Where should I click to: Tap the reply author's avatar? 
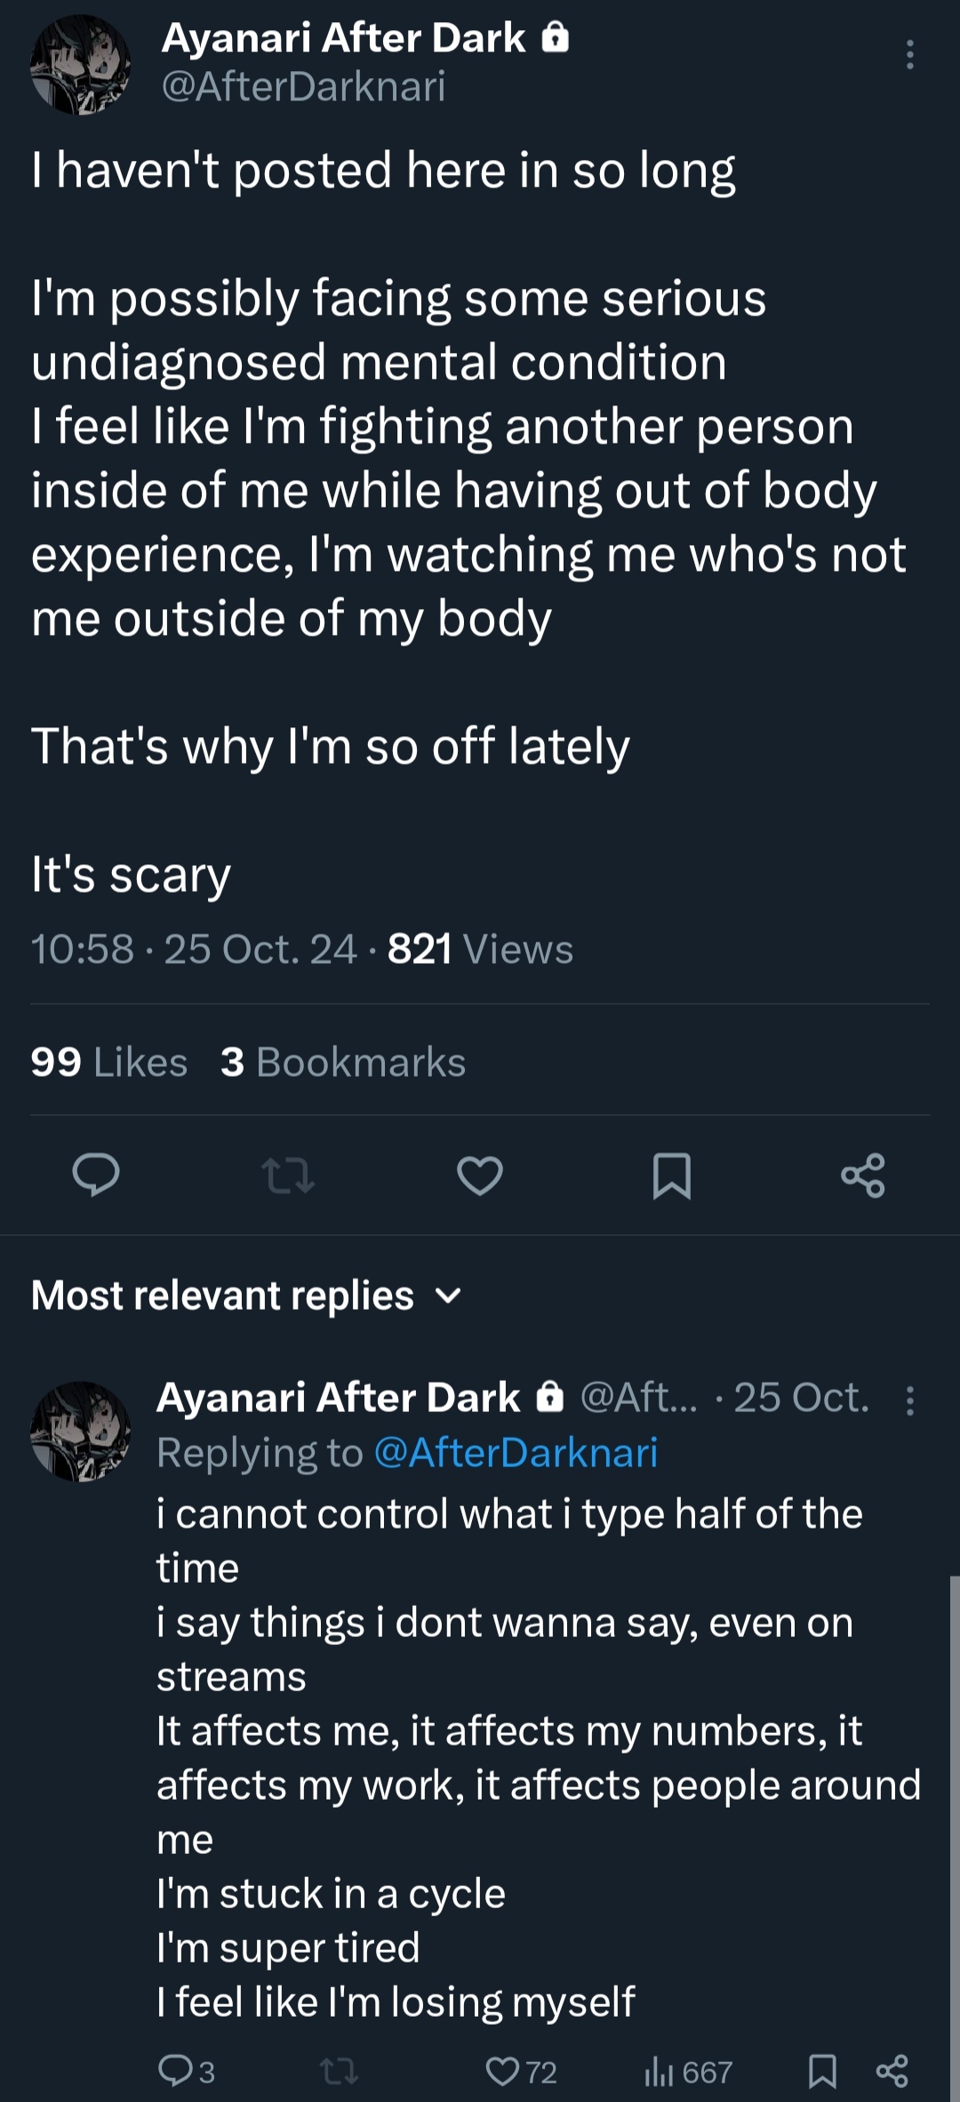coord(81,1431)
